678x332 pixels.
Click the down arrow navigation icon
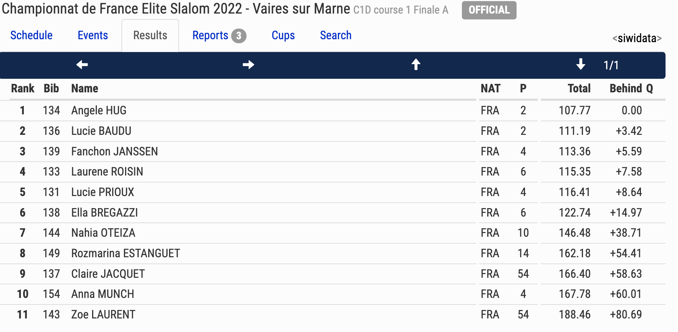(x=581, y=64)
